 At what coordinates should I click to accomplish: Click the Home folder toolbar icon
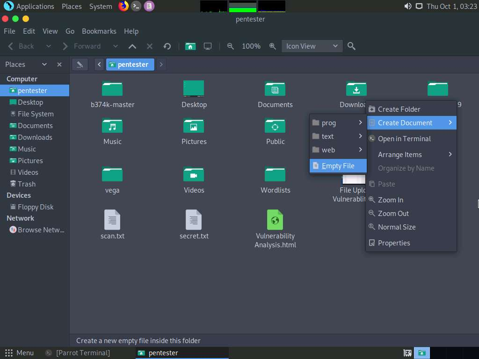190,46
